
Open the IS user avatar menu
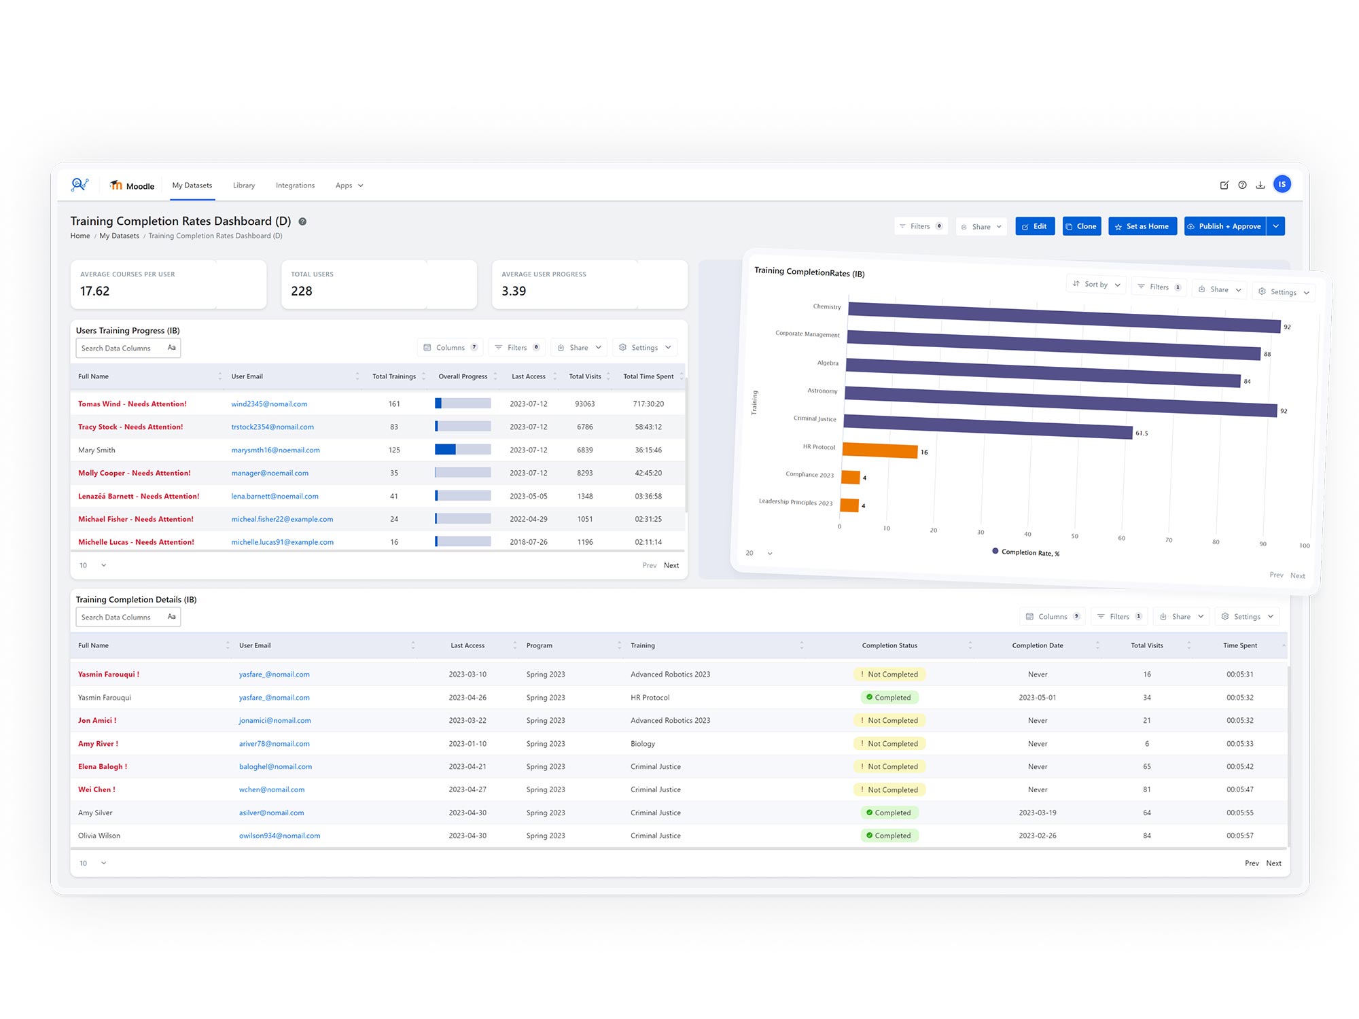tap(1282, 184)
